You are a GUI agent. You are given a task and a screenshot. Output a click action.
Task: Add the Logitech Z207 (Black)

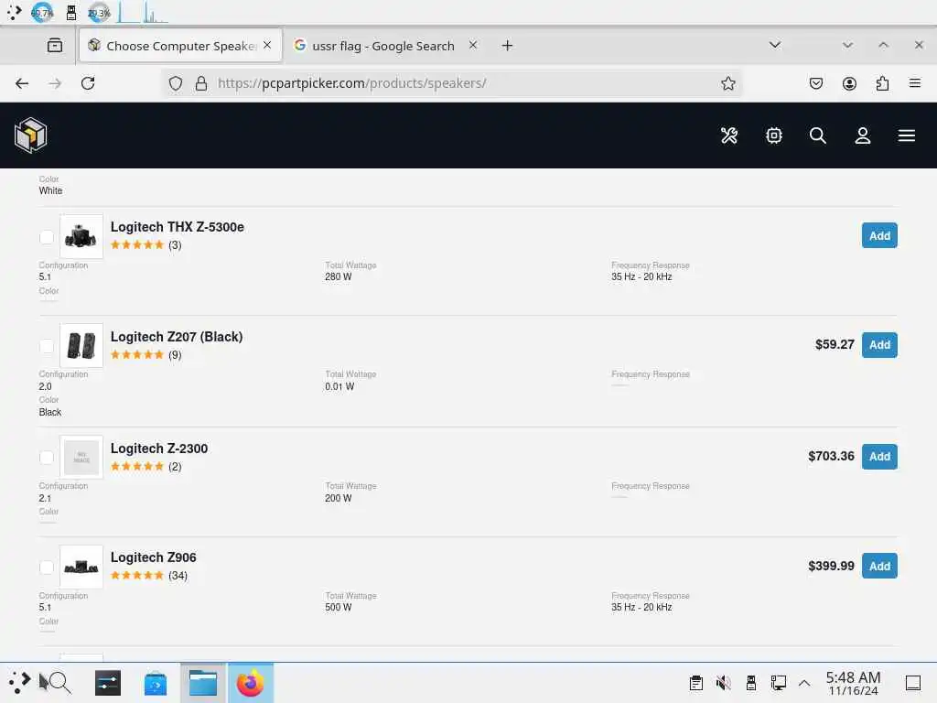pyautogui.click(x=879, y=345)
